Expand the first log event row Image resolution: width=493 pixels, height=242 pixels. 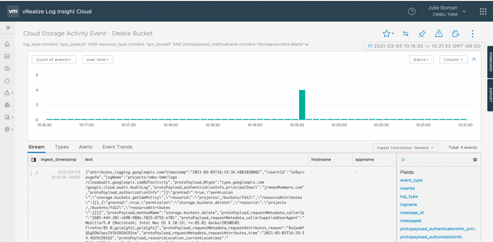pyautogui.click(x=37, y=173)
